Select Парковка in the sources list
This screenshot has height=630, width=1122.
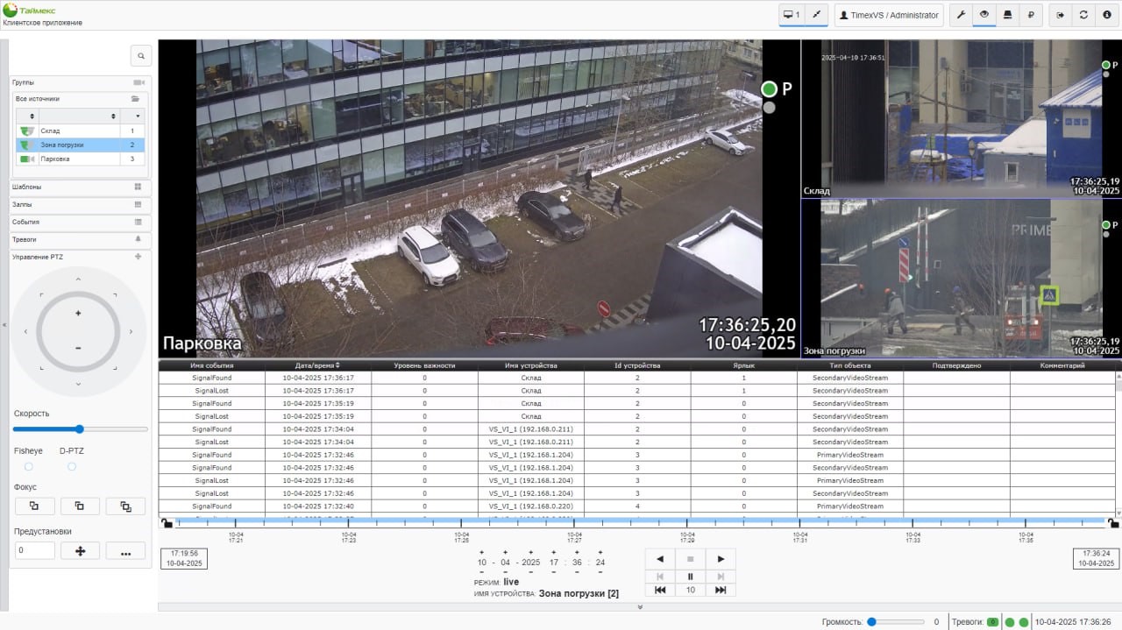(x=55, y=159)
